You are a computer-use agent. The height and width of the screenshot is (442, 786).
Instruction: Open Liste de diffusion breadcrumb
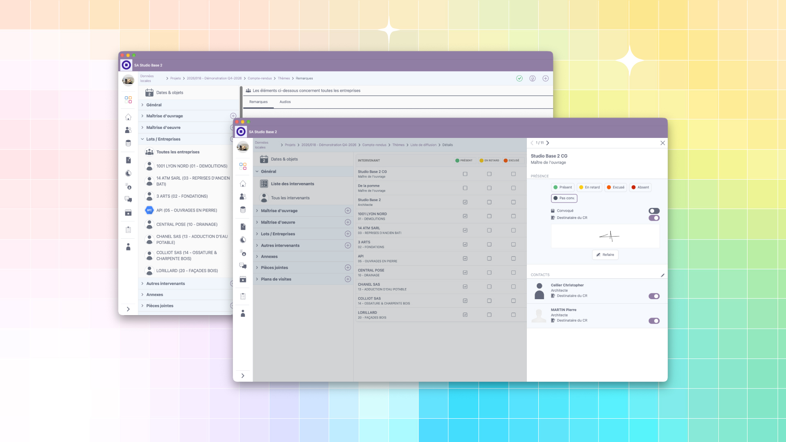[423, 145]
